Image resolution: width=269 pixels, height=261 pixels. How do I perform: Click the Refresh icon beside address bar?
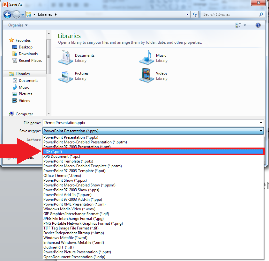click(195, 14)
